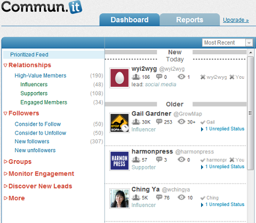
Task: Click checkmark icon beside harmonpr
Action: pyautogui.click(x=203, y=160)
